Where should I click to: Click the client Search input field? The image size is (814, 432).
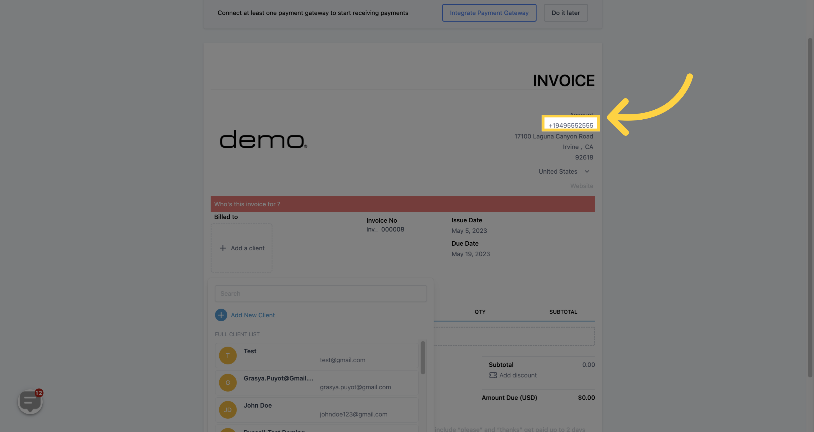(320, 294)
